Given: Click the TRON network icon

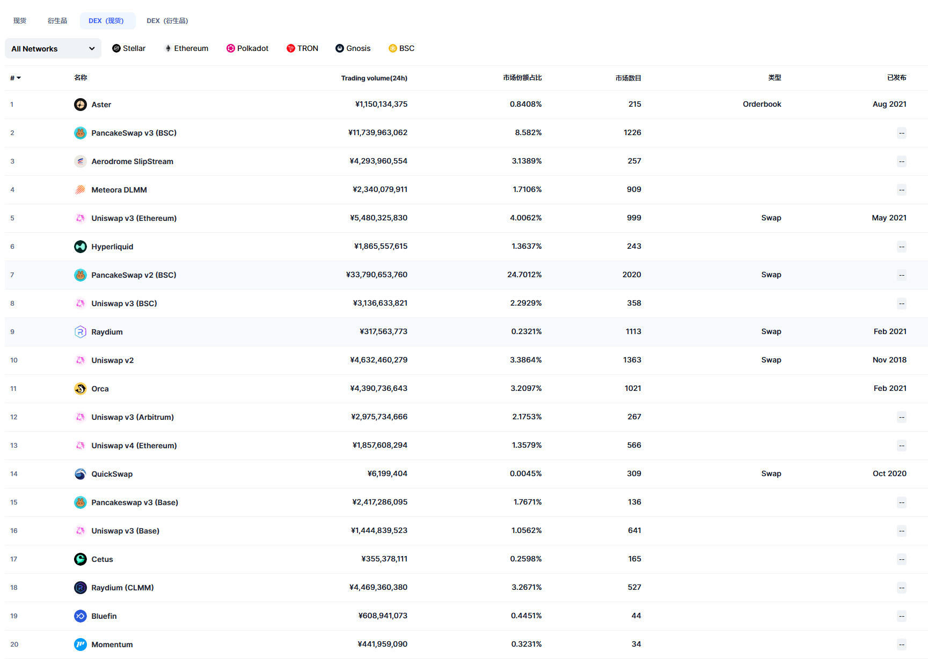Looking at the screenshot, I should point(291,48).
